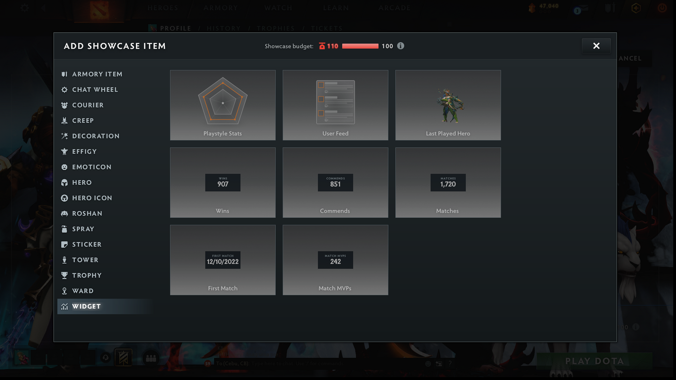Click the showcase budget info icon
The image size is (676, 380).
coord(400,46)
